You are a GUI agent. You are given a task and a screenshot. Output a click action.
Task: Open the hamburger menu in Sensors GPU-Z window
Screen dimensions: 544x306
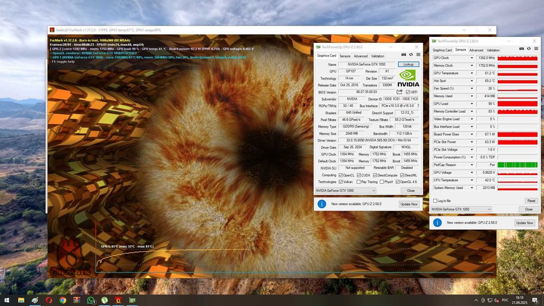tap(536, 49)
